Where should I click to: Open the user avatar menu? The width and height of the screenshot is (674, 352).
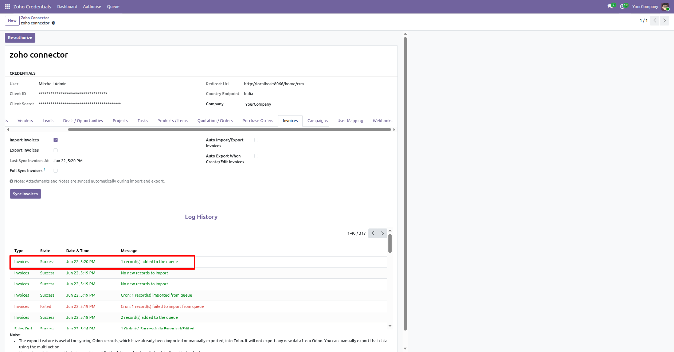tap(665, 7)
